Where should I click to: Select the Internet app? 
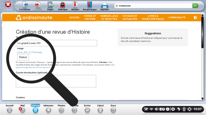pos(35,109)
